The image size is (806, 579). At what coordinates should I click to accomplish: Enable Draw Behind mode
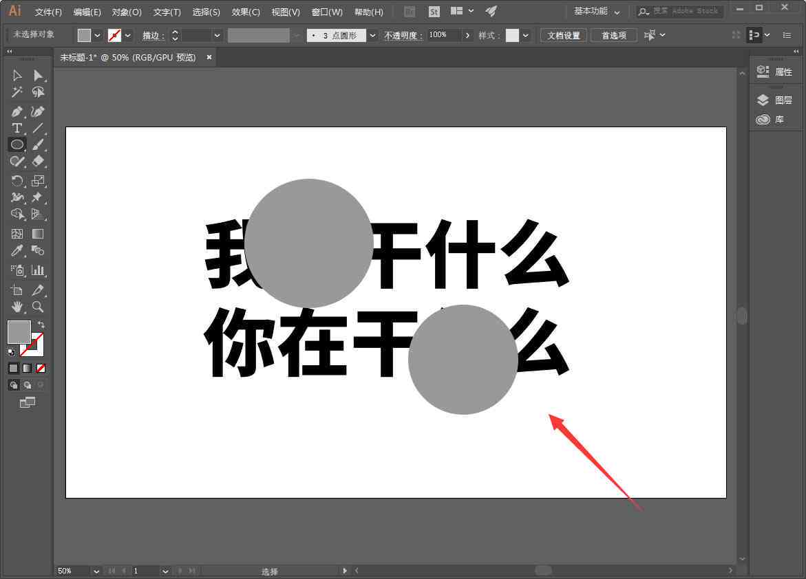click(x=28, y=385)
